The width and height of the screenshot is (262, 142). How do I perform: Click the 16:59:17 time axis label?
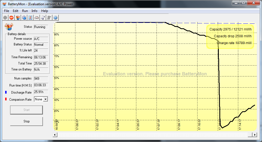click(x=57, y=125)
